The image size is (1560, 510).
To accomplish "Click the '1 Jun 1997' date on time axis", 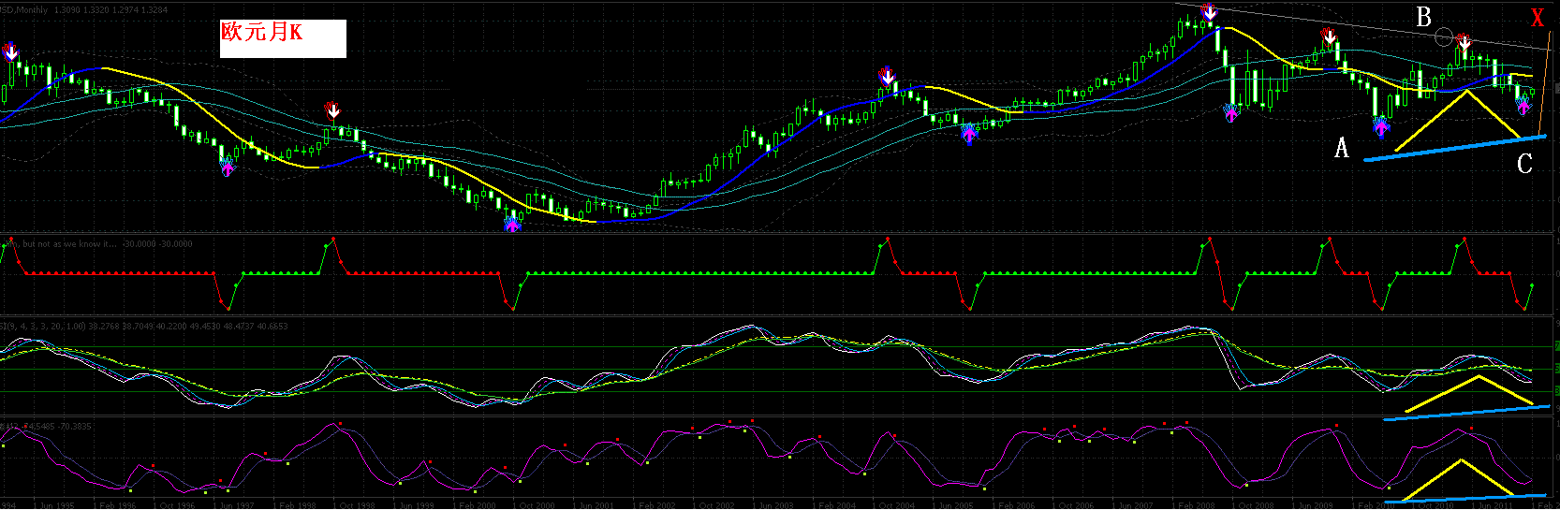I will (x=233, y=505).
